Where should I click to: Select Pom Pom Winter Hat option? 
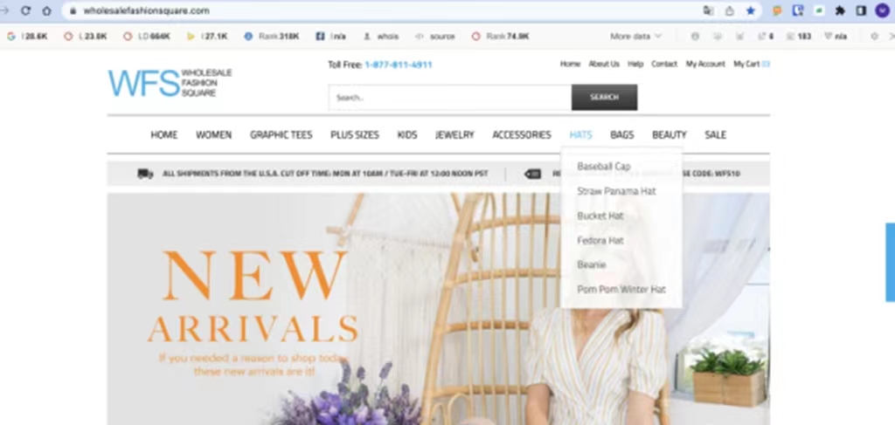coord(621,289)
